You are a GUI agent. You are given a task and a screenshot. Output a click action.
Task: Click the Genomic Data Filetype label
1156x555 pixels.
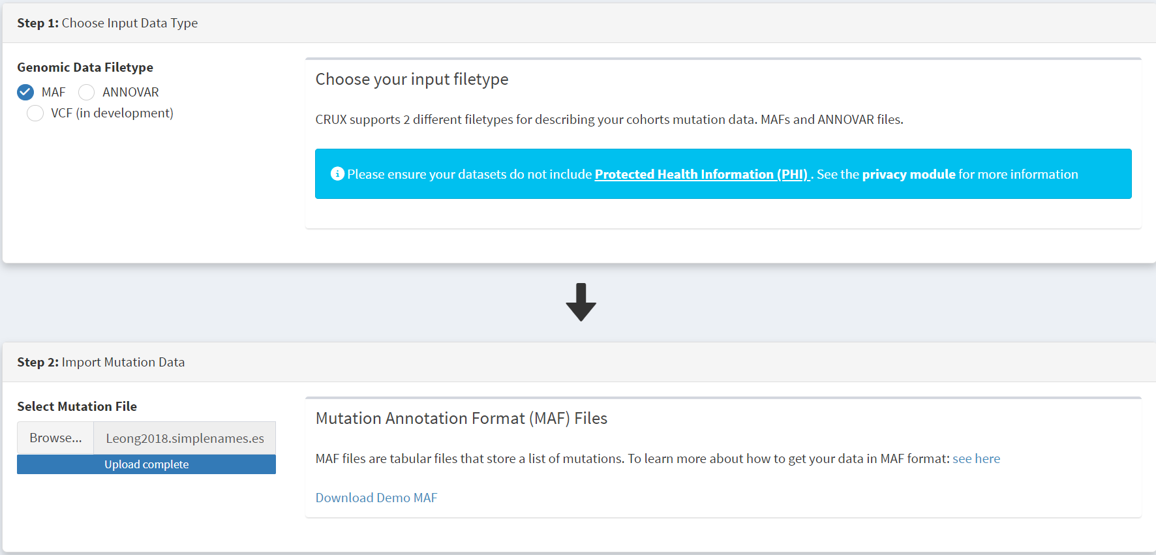[85, 67]
